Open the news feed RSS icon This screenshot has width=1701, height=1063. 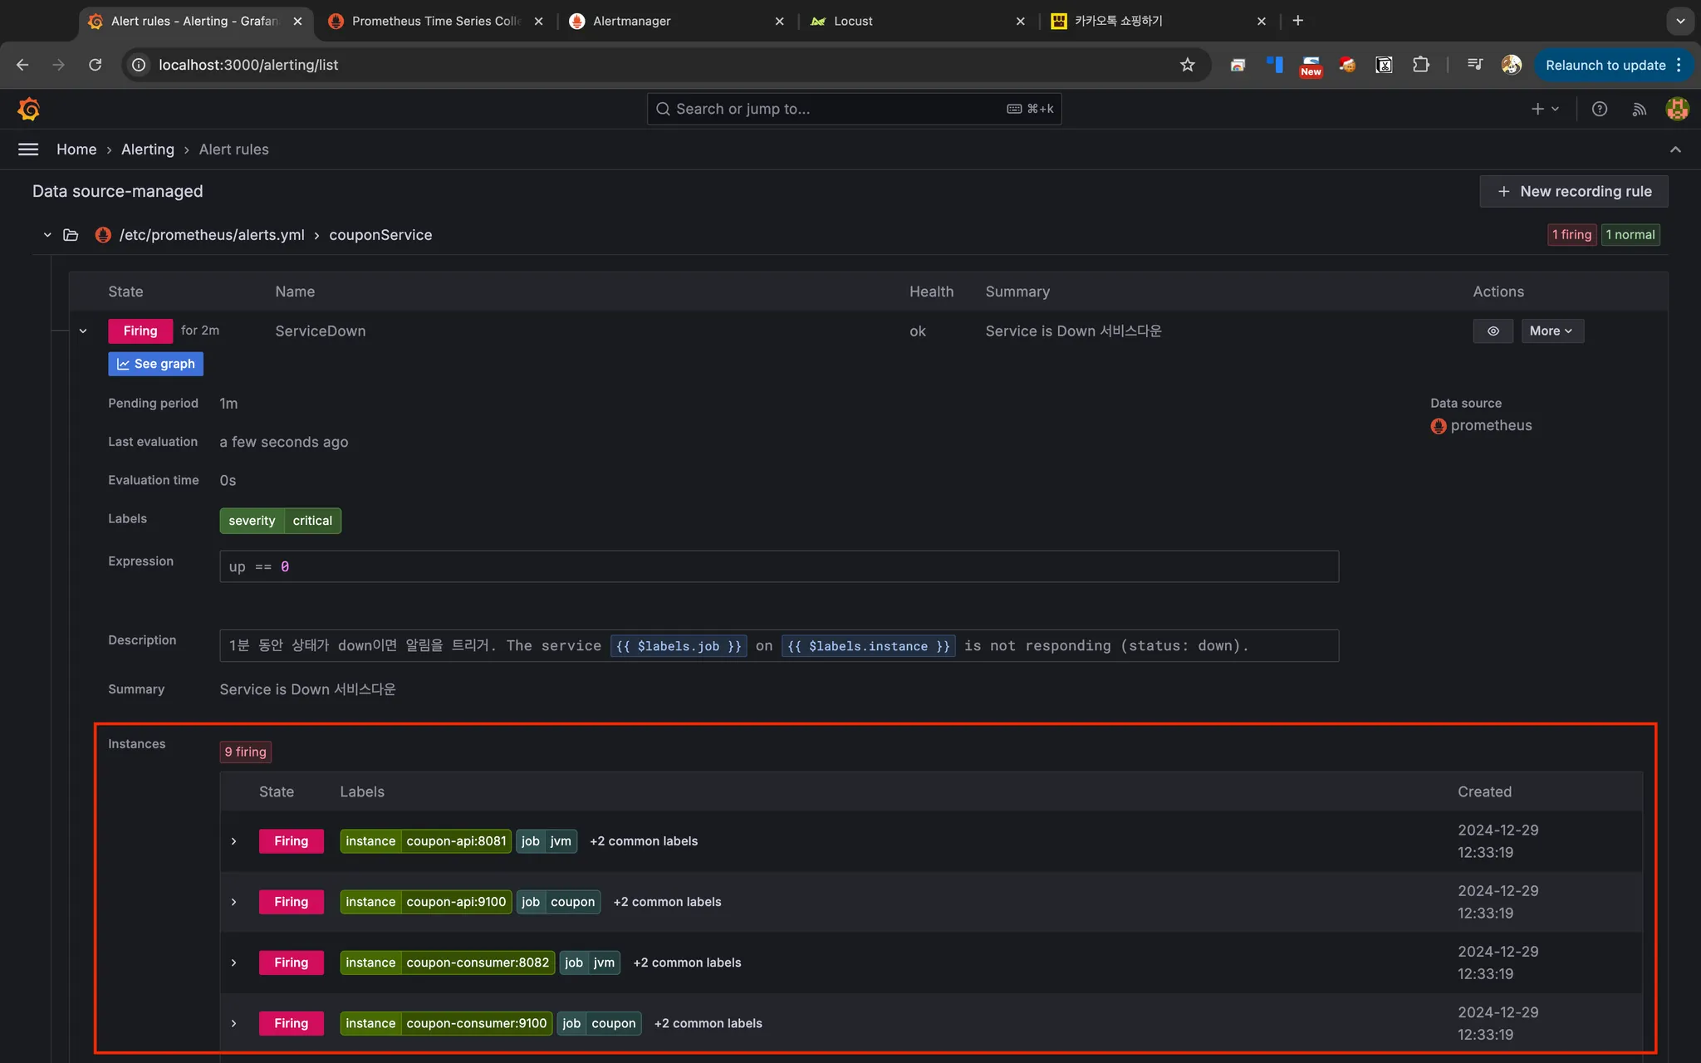click(1639, 109)
